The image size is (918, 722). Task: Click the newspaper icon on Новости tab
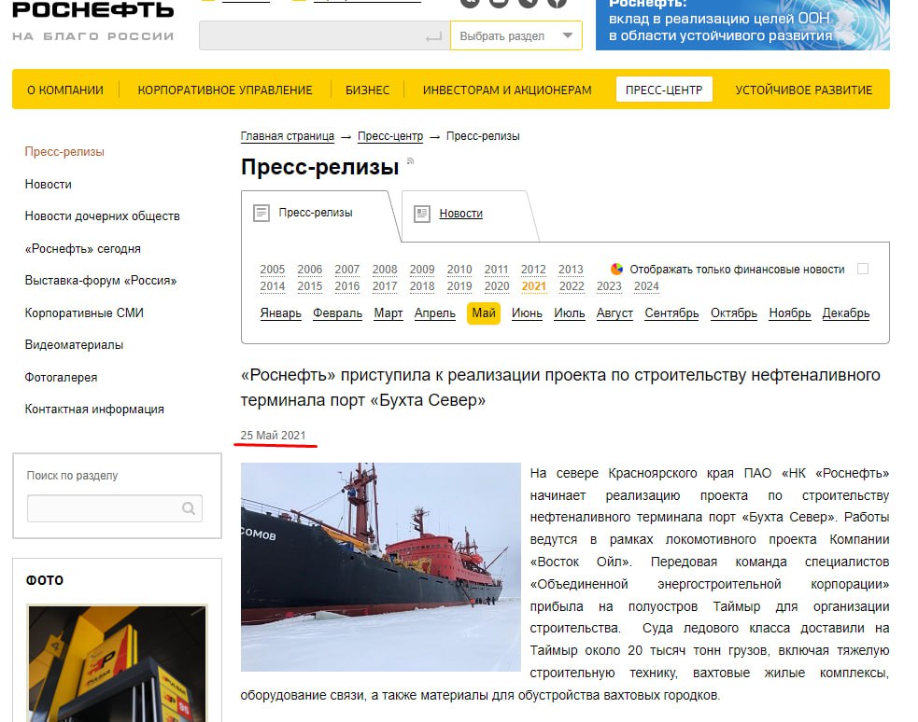coord(422,214)
